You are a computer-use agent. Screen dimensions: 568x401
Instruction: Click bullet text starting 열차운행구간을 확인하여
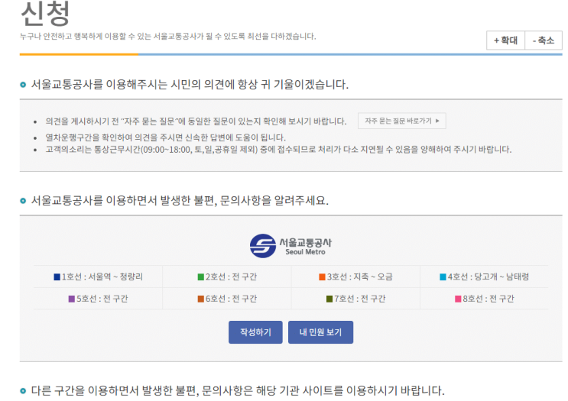pyautogui.click(x=166, y=137)
